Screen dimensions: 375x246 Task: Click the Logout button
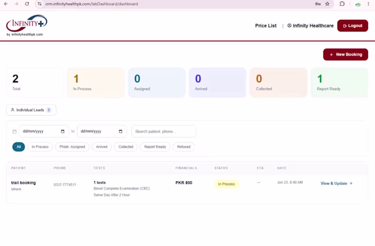(x=352, y=26)
